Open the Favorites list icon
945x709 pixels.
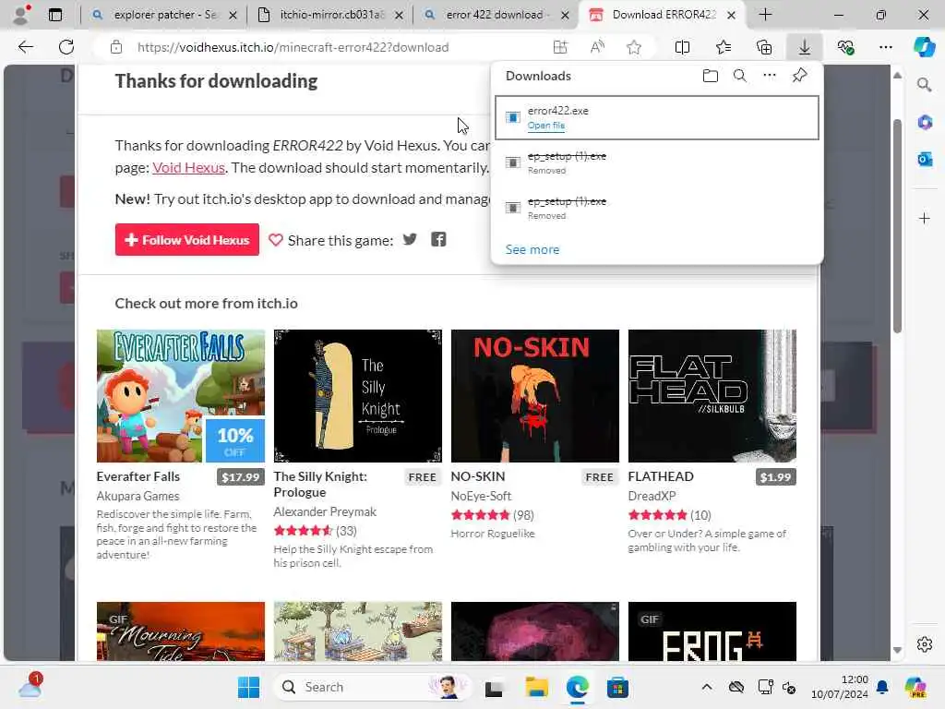(x=724, y=47)
